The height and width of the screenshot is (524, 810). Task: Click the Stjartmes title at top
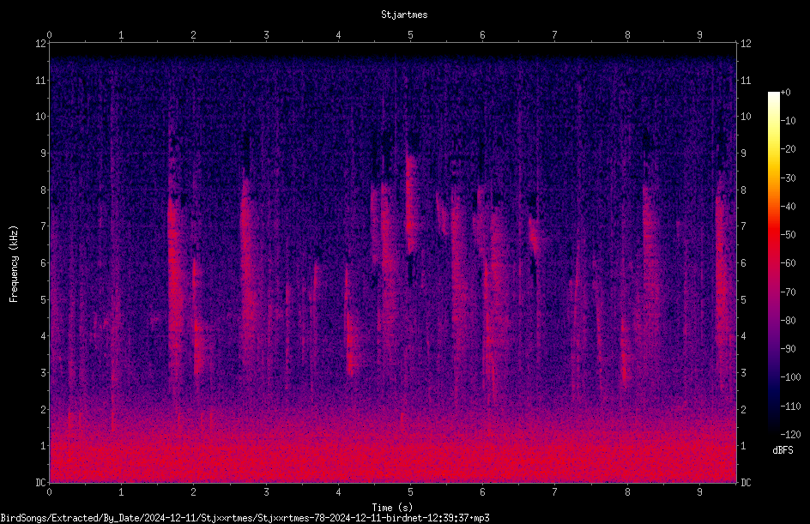point(404,15)
